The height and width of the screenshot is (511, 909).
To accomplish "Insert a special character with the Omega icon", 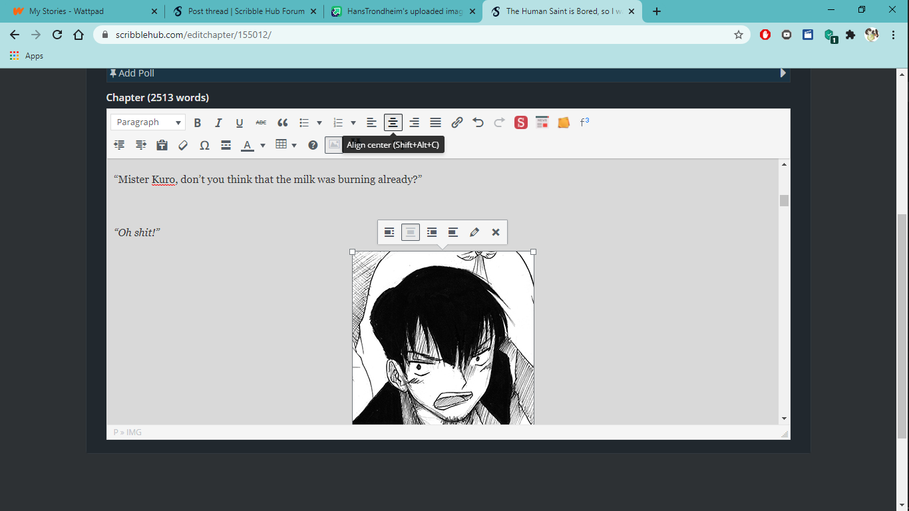I will [x=205, y=145].
